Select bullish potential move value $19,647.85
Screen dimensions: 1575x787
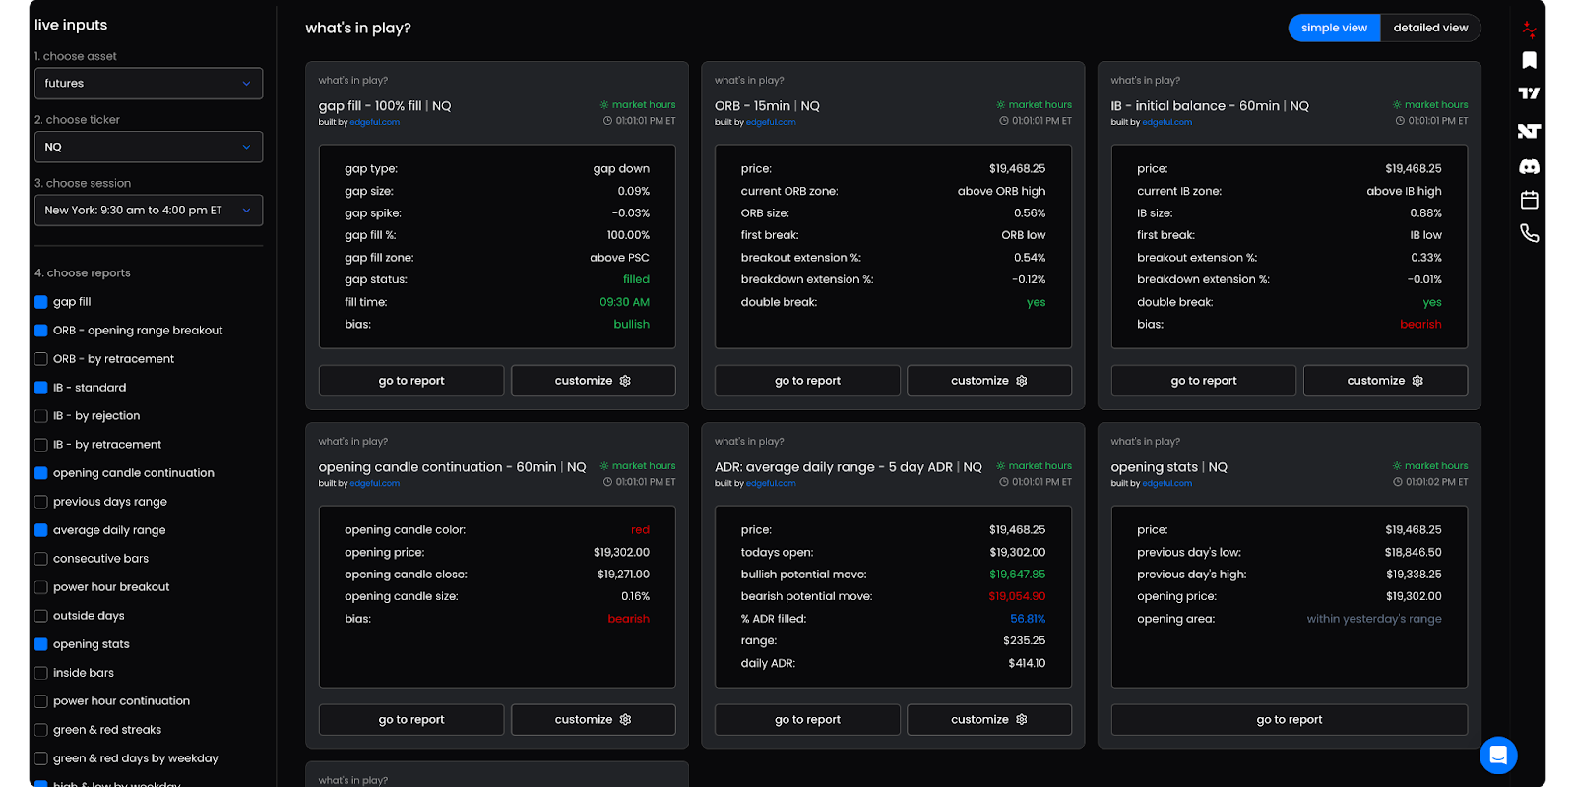tap(1018, 575)
